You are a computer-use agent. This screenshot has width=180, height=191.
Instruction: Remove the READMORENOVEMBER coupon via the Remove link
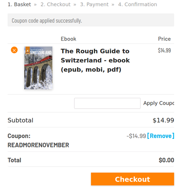tap(161, 136)
